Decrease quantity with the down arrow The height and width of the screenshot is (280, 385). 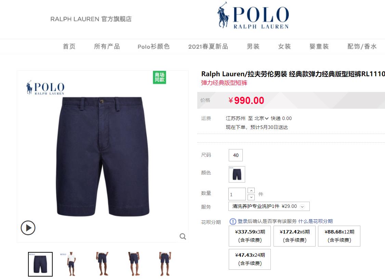pyautogui.click(x=251, y=197)
